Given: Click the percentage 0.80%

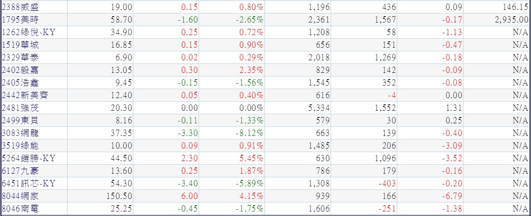Looking at the screenshot, I should (x=251, y=7).
